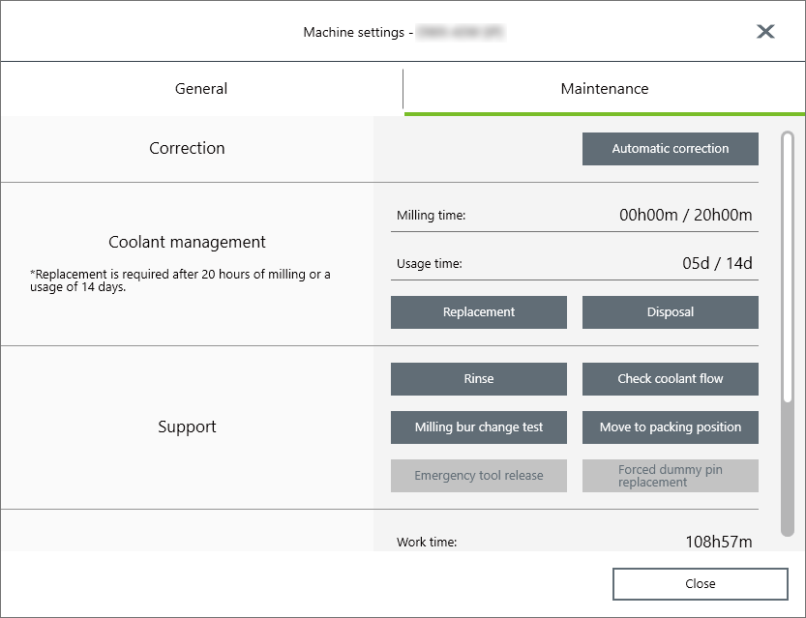Image resolution: width=806 pixels, height=618 pixels.
Task: Click the Usage time label
Action: click(430, 263)
